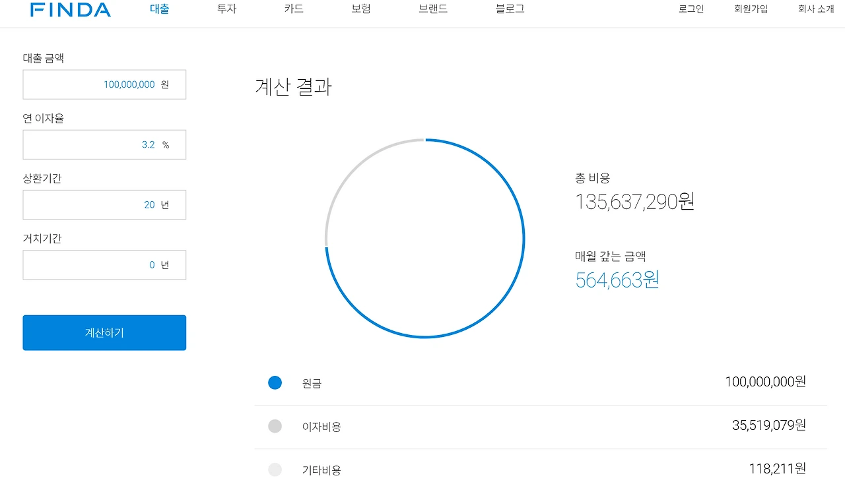
Task: Click the 거치기간 input field
Action: [104, 264]
